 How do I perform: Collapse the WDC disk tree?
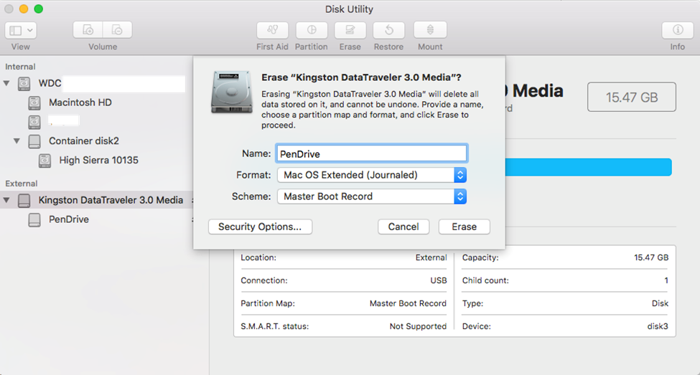pyautogui.click(x=6, y=83)
